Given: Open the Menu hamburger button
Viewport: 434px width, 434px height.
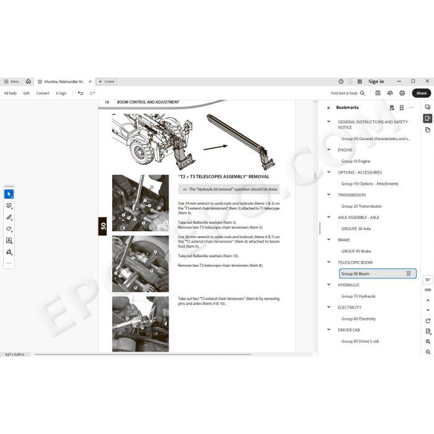Looking at the screenshot, I should click(11, 81).
